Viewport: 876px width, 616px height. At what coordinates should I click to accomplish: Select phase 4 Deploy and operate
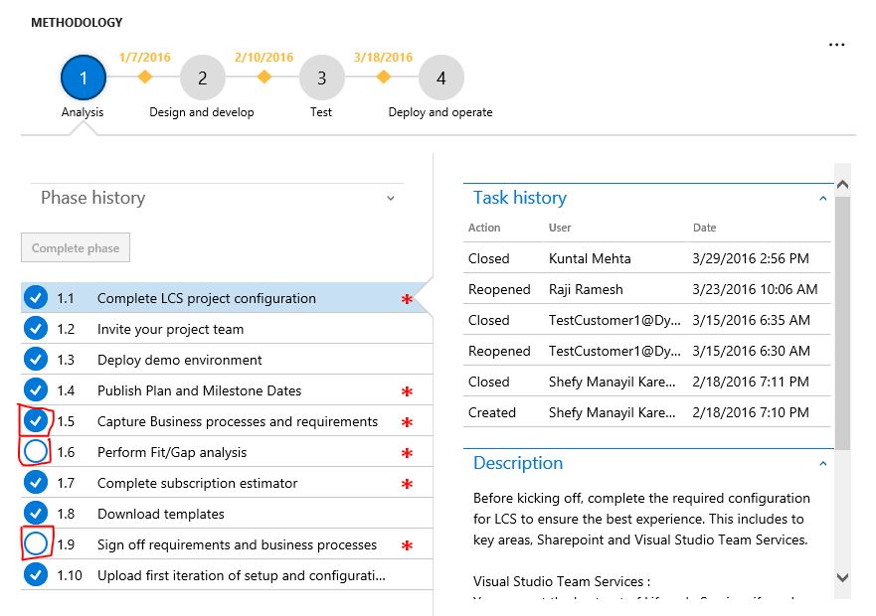click(x=440, y=77)
